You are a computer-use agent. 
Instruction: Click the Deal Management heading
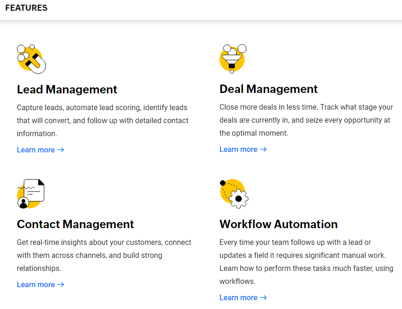pos(268,89)
